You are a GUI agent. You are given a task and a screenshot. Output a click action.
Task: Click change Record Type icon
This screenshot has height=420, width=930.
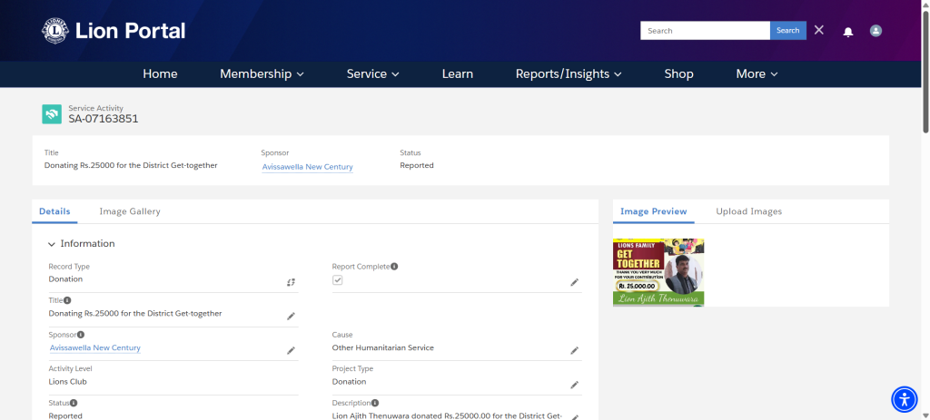click(291, 282)
